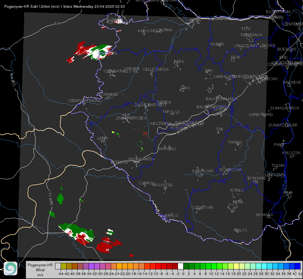Click the NAGYATÁD town label
The width and height of the screenshot is (303, 279).
pyautogui.click(x=162, y=185)
